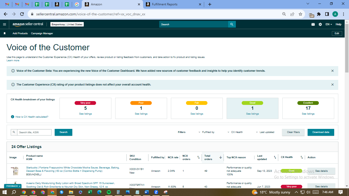Open the Help link in header

click(x=339, y=24)
